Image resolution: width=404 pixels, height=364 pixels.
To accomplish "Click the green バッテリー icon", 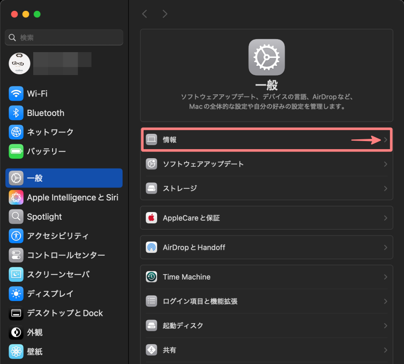I will (x=16, y=151).
